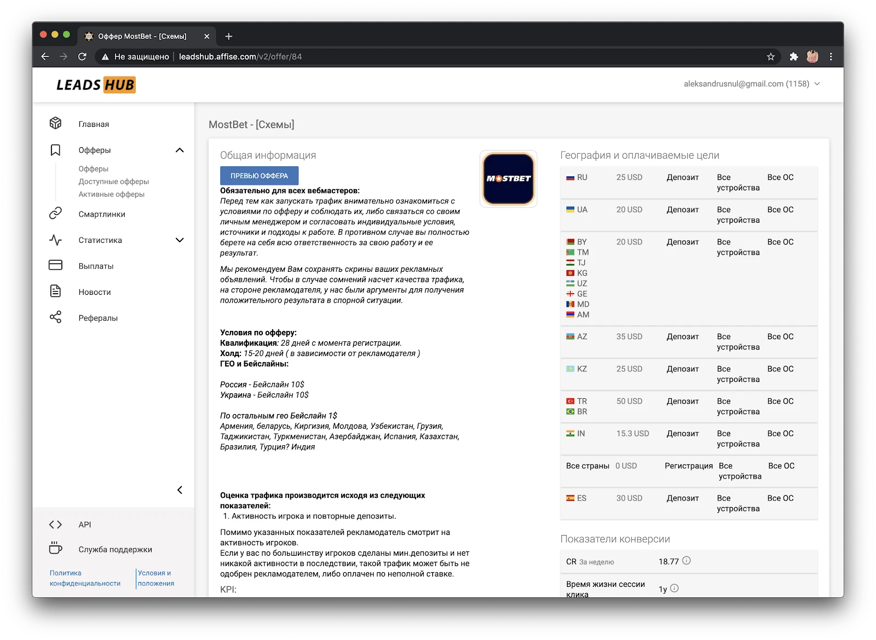This screenshot has width=876, height=640.
Task: Click the Общая информация heading
Action: point(268,155)
